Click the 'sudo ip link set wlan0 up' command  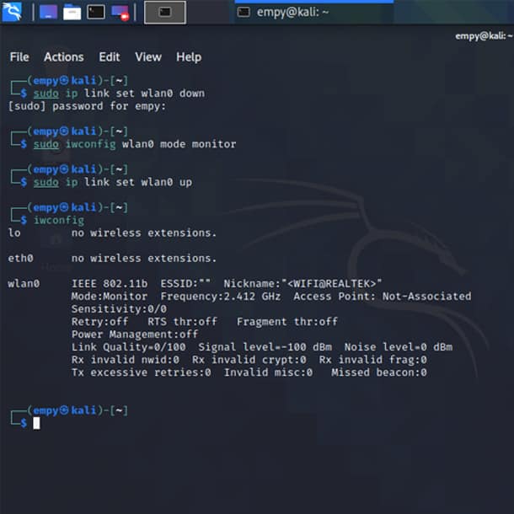(113, 182)
